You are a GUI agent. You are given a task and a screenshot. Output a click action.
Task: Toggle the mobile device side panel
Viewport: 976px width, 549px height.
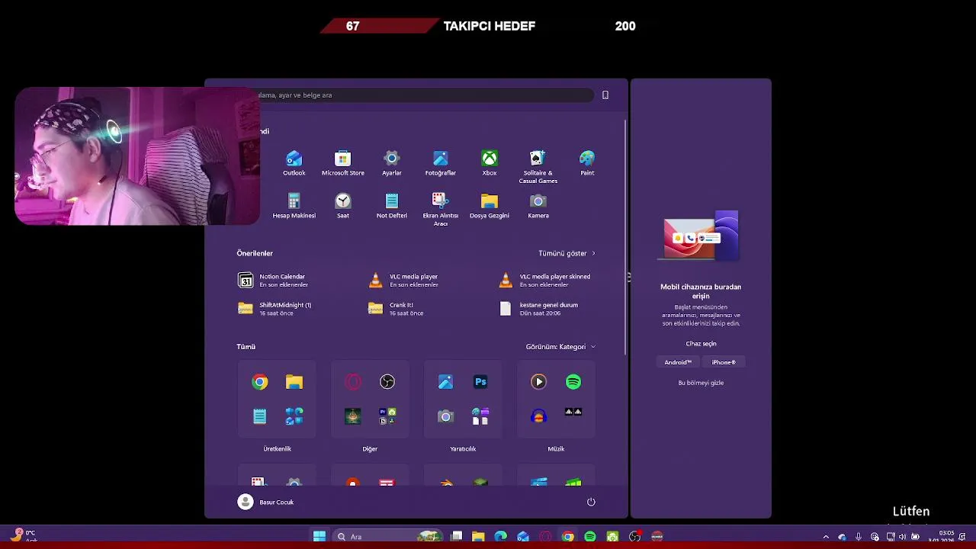pyautogui.click(x=605, y=95)
